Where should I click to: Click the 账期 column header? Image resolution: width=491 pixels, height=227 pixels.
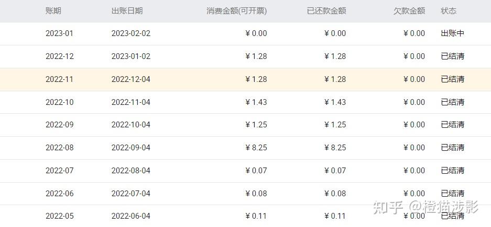pos(53,10)
